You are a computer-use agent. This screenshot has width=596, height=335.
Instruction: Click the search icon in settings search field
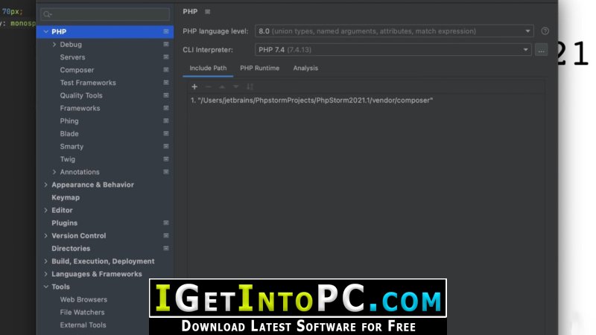click(47, 14)
